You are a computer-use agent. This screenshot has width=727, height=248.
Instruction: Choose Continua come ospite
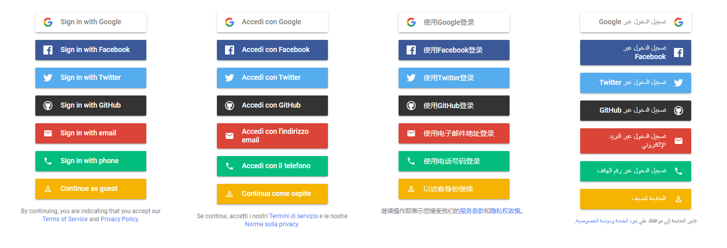point(272,194)
